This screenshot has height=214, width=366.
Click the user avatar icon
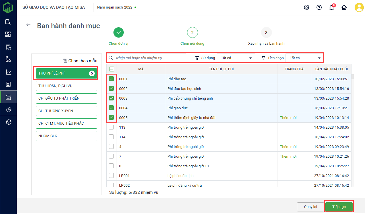(x=359, y=7)
